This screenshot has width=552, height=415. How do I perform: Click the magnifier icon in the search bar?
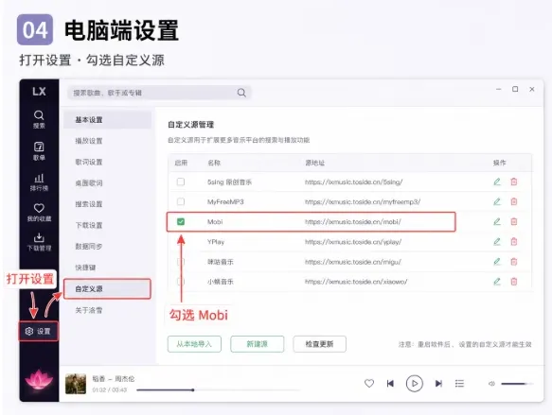pos(241,93)
